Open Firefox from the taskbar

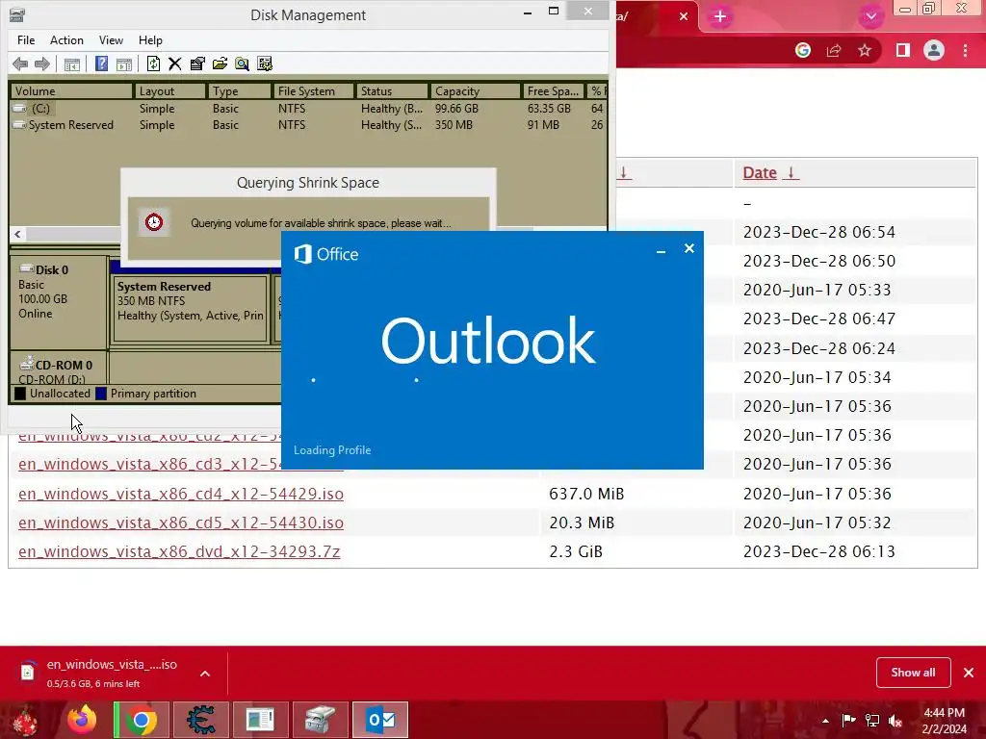(x=83, y=720)
